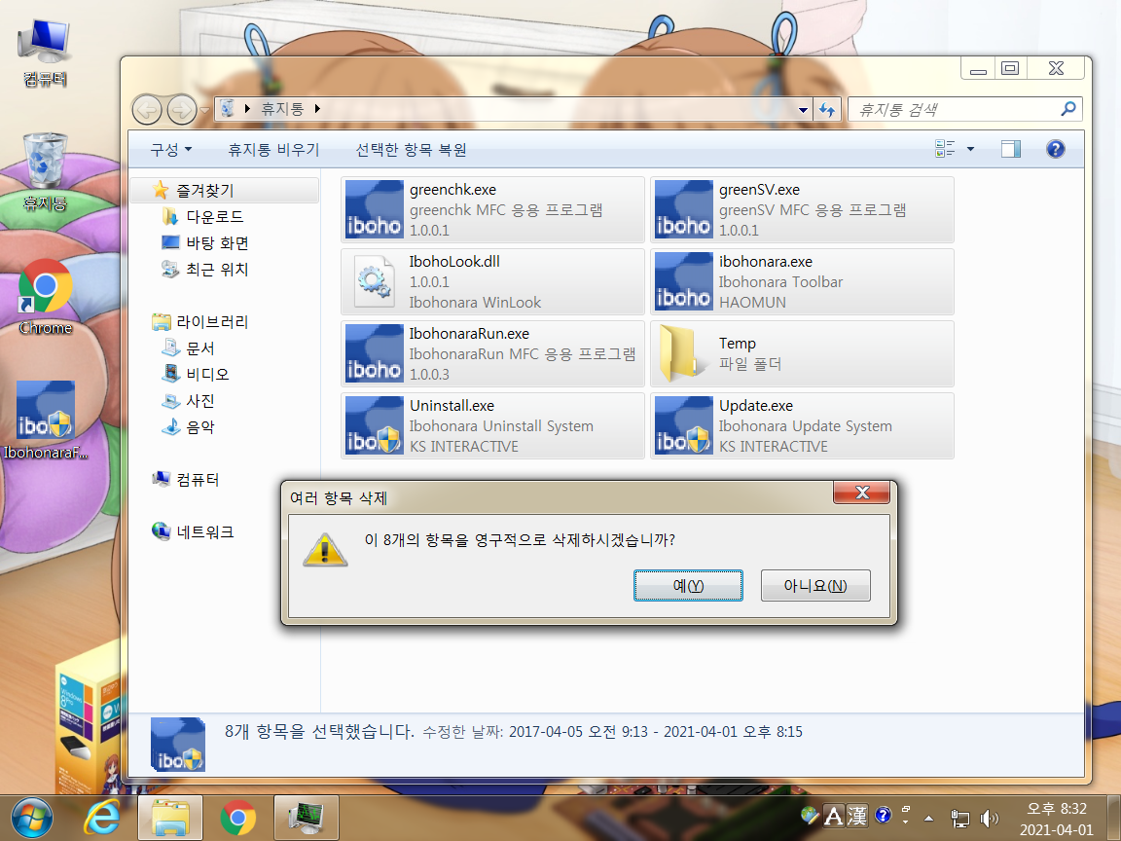This screenshot has height=841, width=1121.
Task: Select IbohonaraRun.exe file icon
Action: pyautogui.click(x=374, y=353)
